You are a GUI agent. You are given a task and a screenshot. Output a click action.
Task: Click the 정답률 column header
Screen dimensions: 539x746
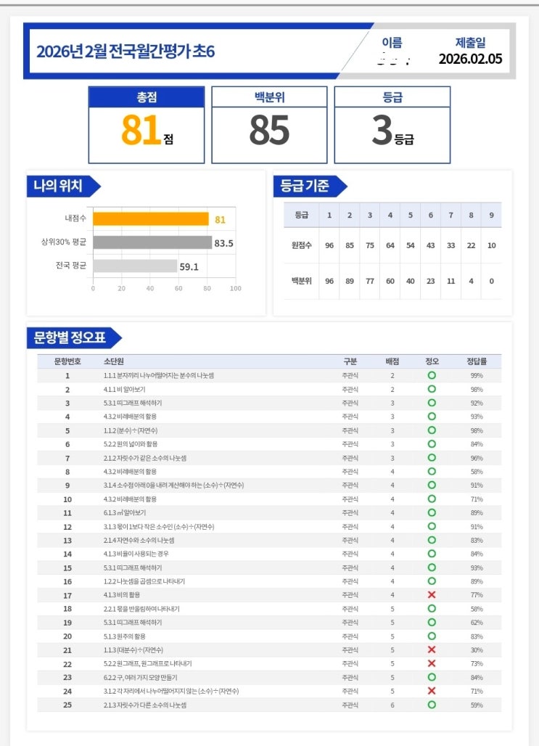(x=476, y=361)
